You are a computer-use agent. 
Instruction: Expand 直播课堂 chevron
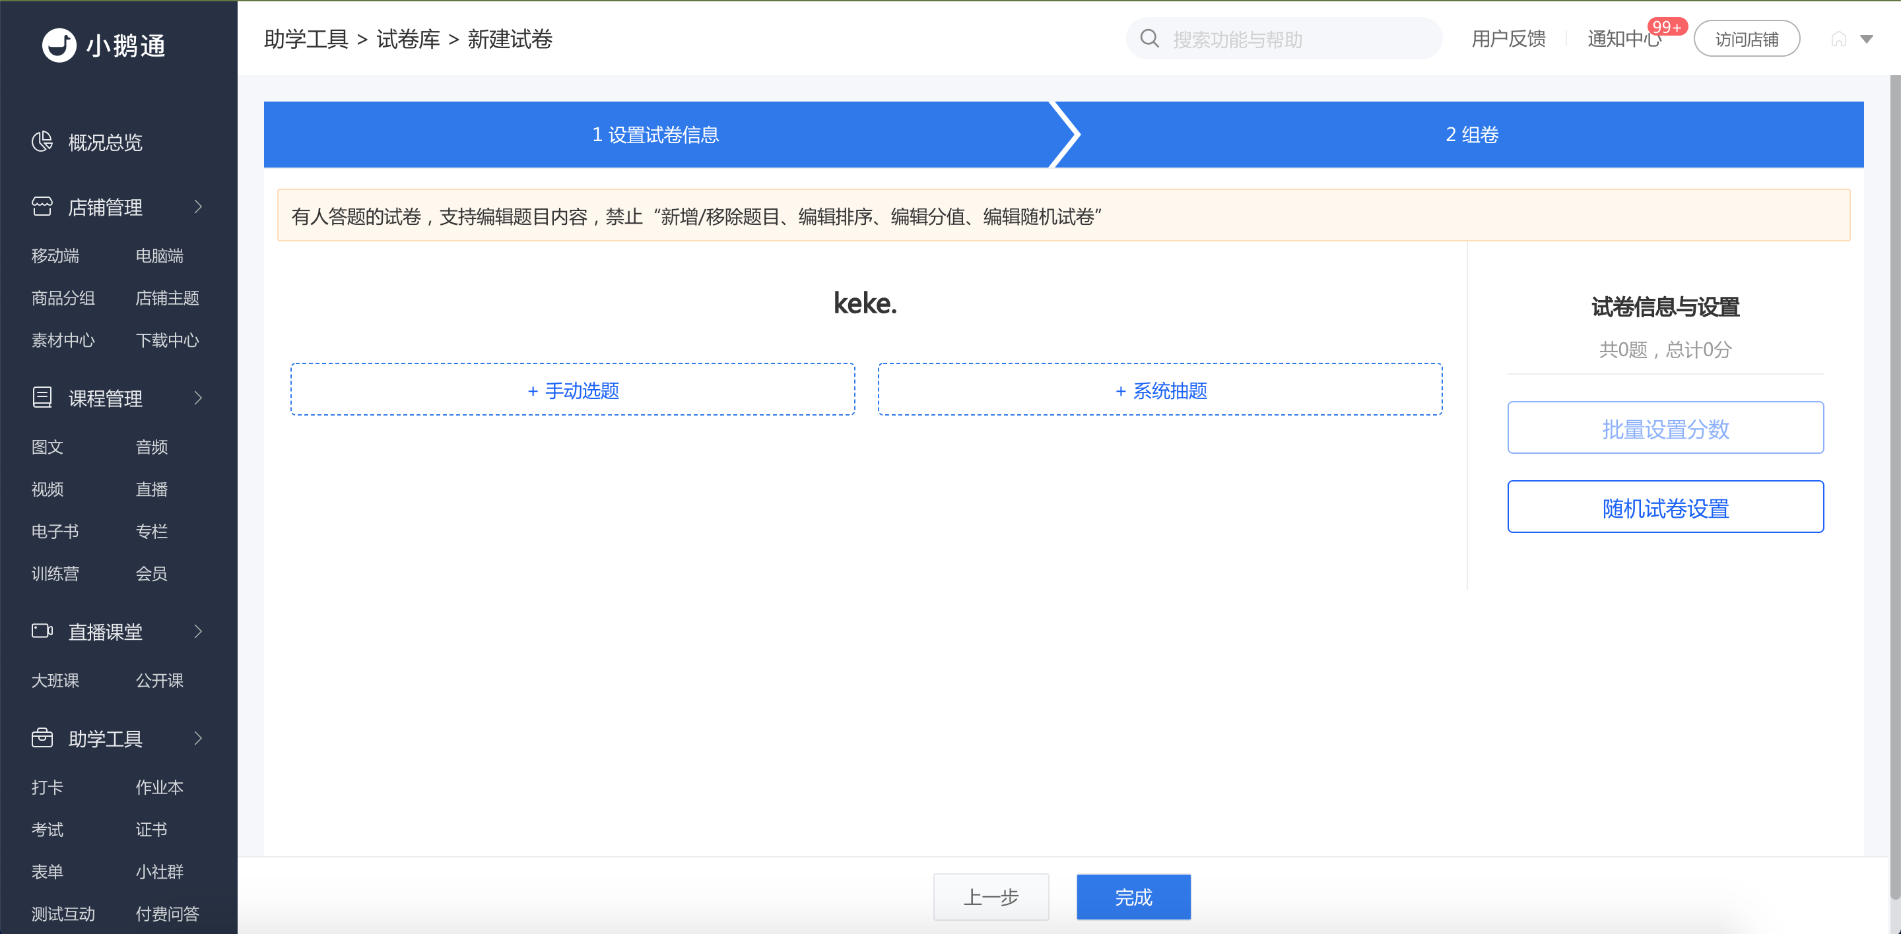pos(198,632)
